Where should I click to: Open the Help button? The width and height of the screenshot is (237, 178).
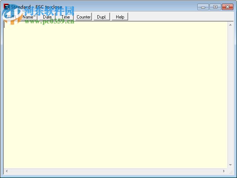[120, 17]
